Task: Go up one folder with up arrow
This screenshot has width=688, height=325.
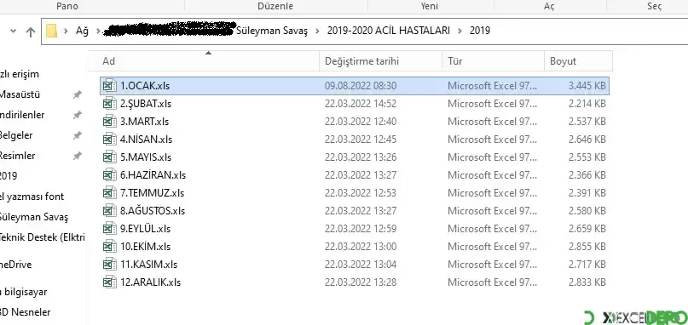Action: tap(31, 31)
